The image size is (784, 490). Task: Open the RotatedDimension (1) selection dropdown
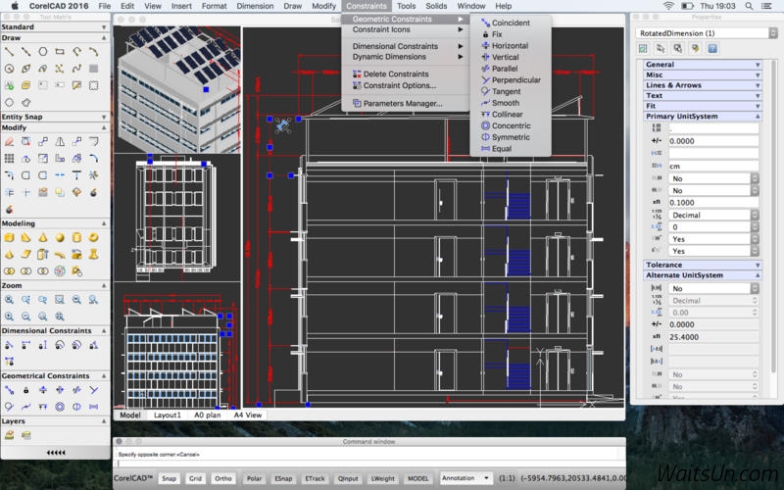(x=706, y=33)
